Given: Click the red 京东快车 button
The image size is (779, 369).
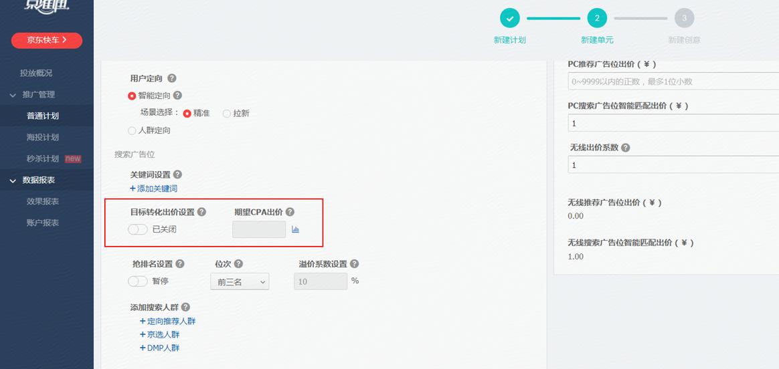Looking at the screenshot, I should point(47,40).
